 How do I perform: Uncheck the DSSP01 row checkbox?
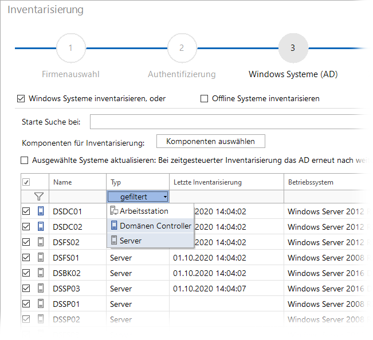(x=26, y=303)
